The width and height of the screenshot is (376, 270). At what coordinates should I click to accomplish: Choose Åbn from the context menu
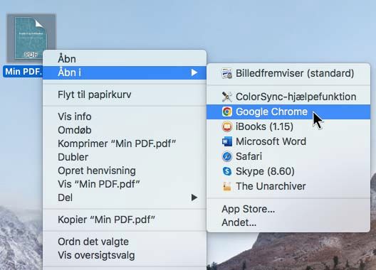[x=125, y=59]
